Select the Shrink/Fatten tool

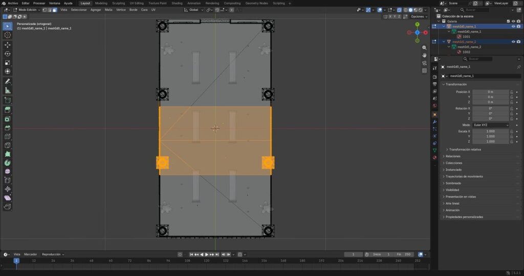[8, 189]
